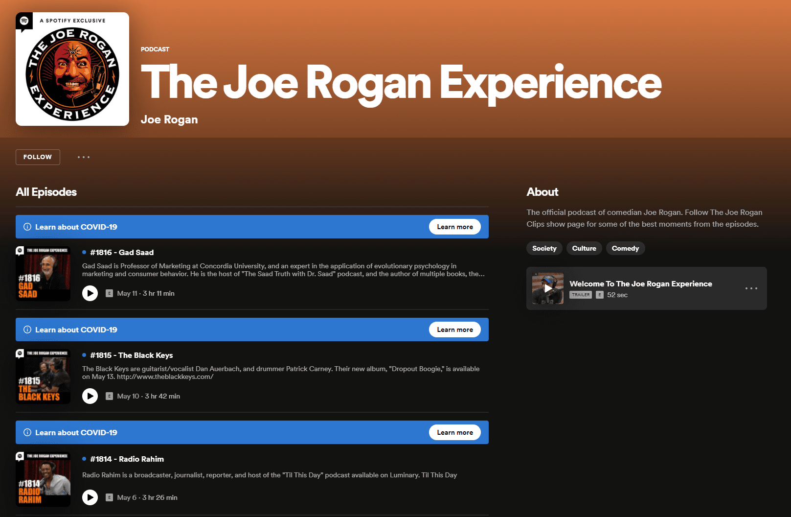This screenshot has width=791, height=517.
Task: Click explicit badge on Radio Rahim episode
Action: pos(110,497)
